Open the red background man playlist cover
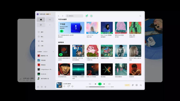180x101 pixels. point(135,69)
